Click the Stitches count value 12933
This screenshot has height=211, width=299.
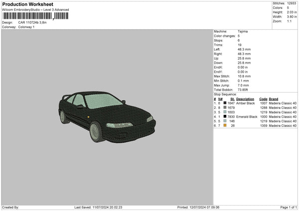click(x=292, y=3)
